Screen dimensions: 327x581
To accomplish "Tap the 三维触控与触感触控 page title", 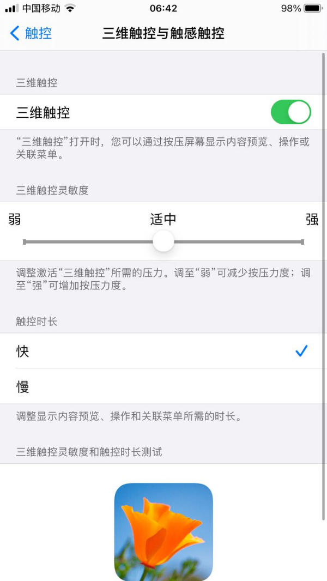I will [163, 33].
